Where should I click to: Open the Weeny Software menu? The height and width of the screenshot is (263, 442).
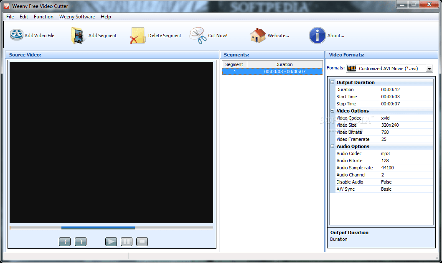(77, 17)
